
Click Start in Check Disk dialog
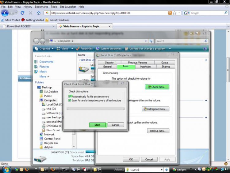[98, 125]
